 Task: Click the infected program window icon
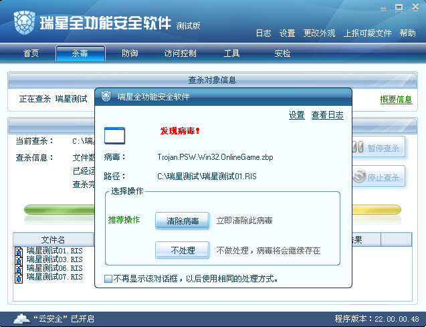114,135
